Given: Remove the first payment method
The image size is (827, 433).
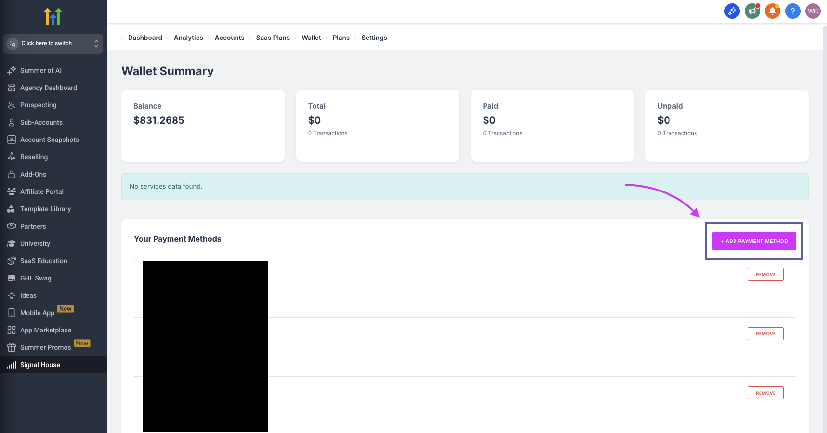Looking at the screenshot, I should pyautogui.click(x=766, y=274).
